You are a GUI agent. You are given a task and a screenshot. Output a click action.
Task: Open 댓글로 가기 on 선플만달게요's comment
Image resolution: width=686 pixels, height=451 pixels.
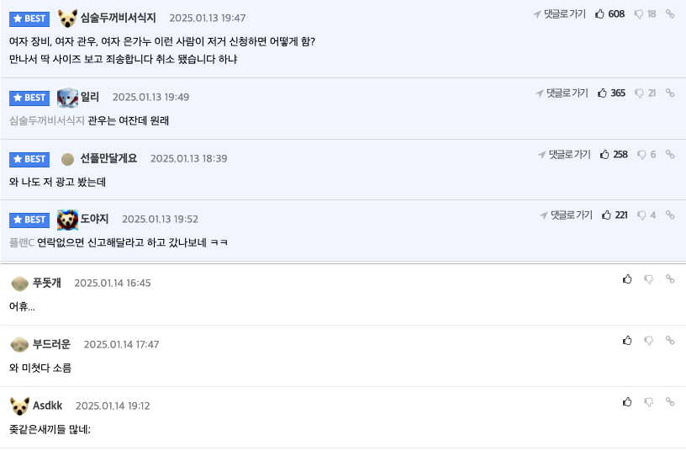pos(564,155)
